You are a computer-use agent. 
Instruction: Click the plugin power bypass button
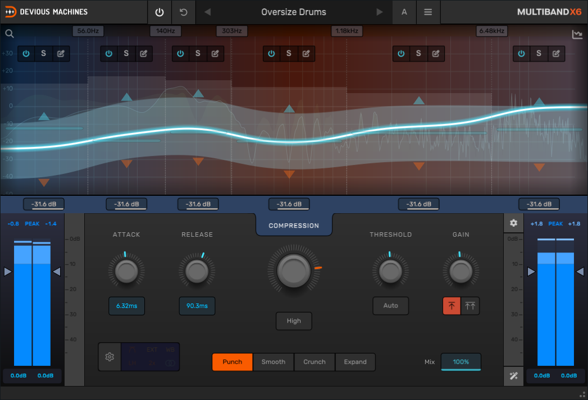pos(160,12)
